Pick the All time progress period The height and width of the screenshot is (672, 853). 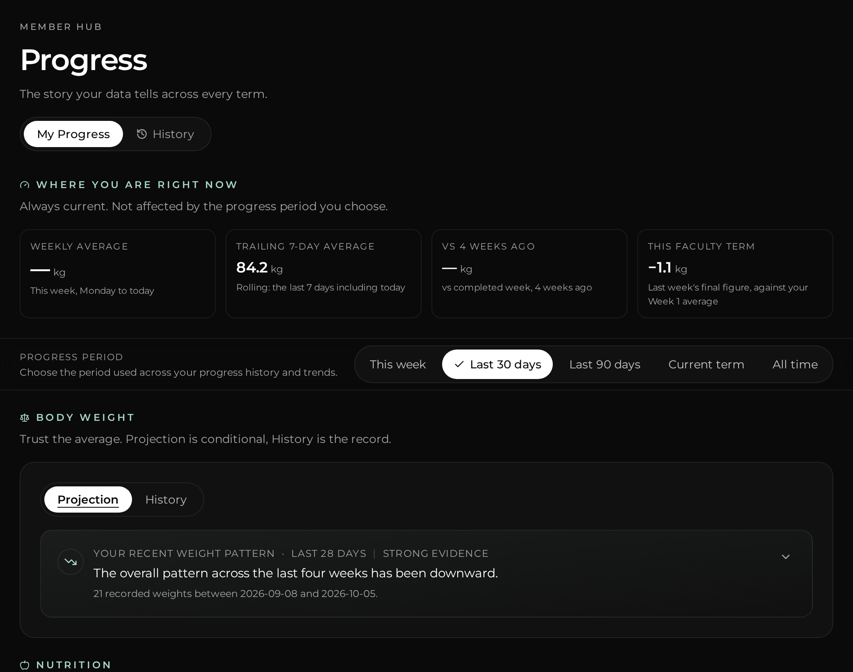coord(795,364)
